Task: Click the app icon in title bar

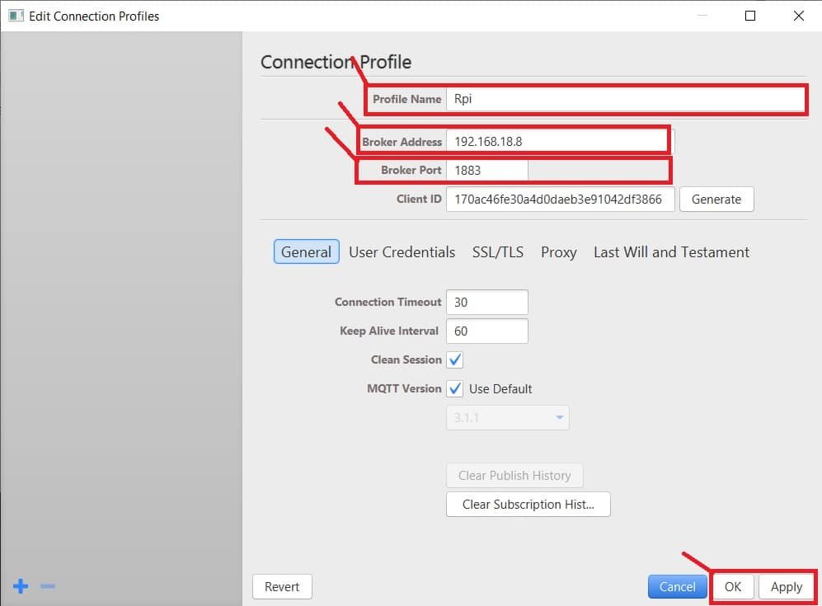Action: pos(16,16)
